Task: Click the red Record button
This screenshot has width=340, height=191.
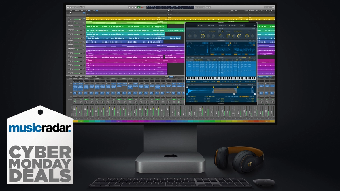Action: (142, 7)
